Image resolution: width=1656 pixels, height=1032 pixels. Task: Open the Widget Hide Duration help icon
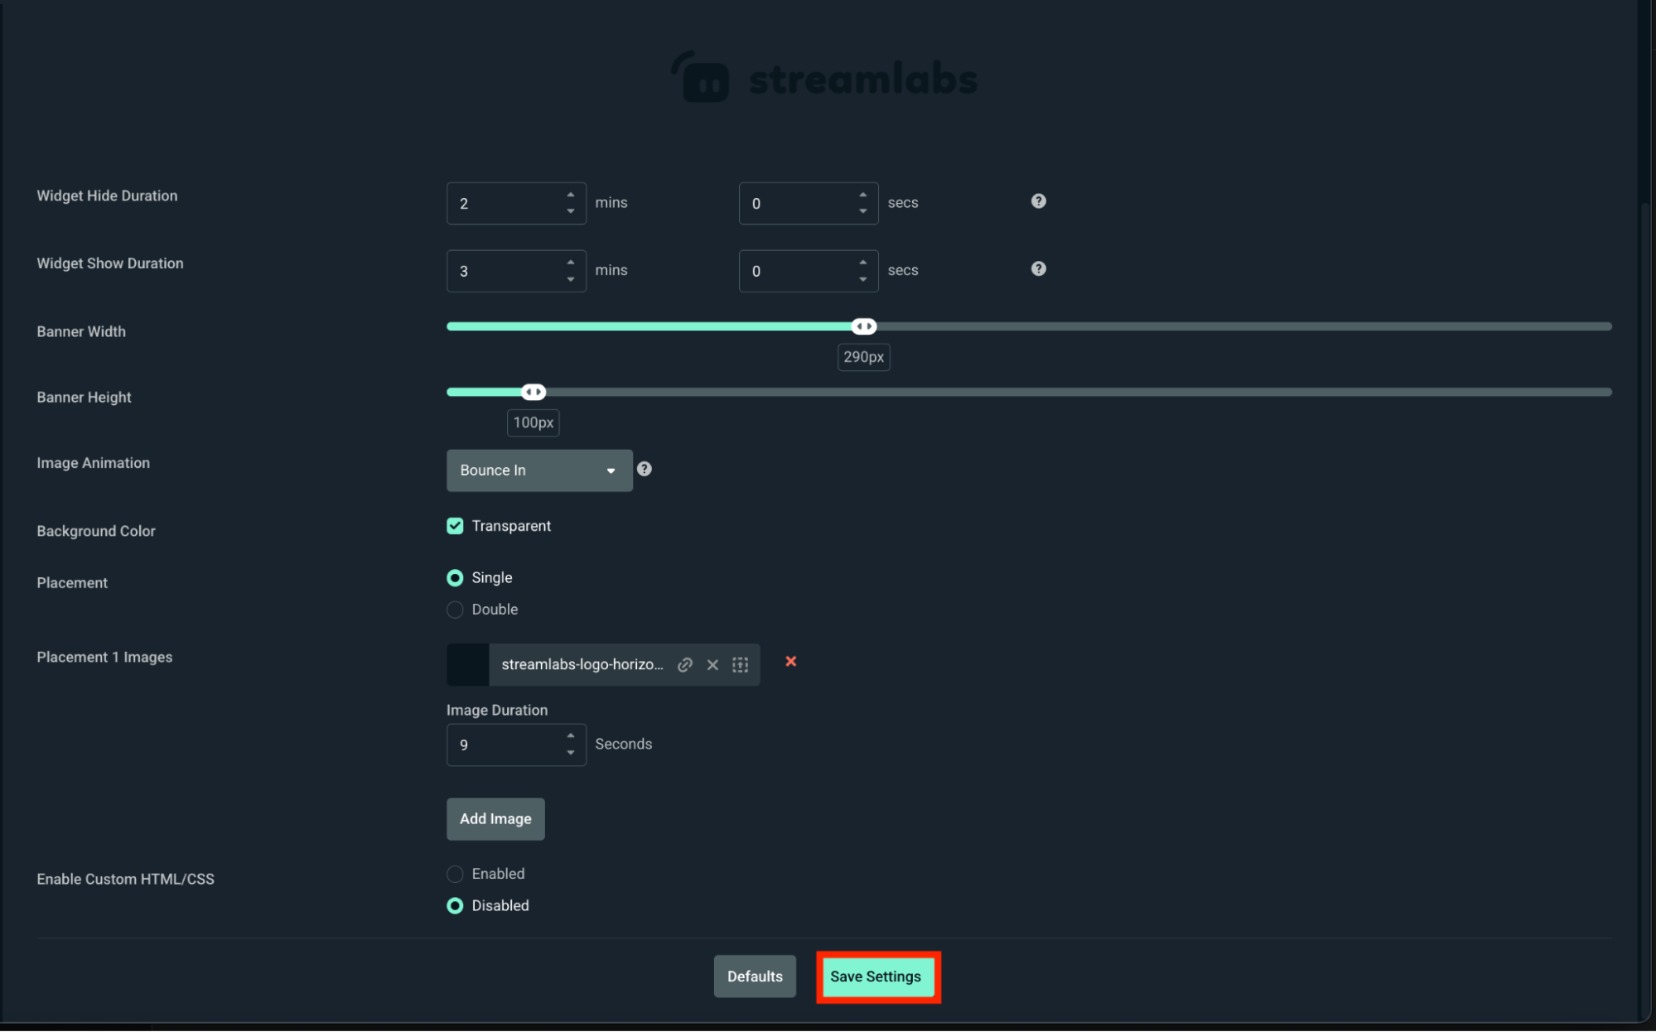click(1037, 200)
